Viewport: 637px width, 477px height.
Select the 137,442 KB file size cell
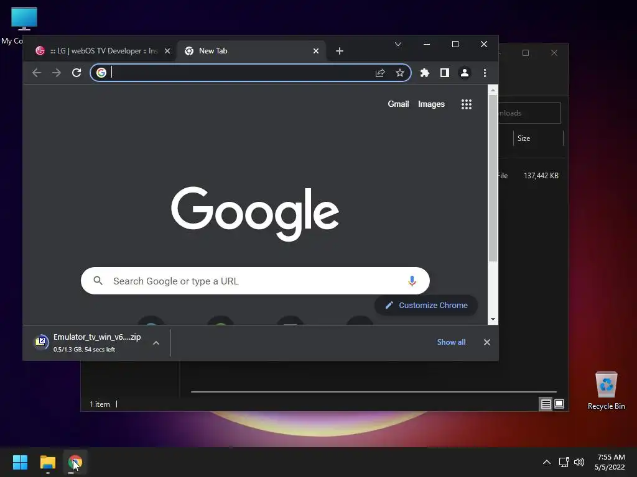click(x=541, y=176)
